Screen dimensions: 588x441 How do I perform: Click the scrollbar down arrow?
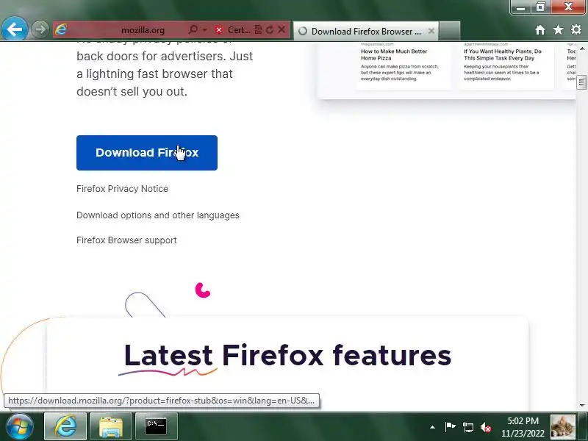click(582, 406)
